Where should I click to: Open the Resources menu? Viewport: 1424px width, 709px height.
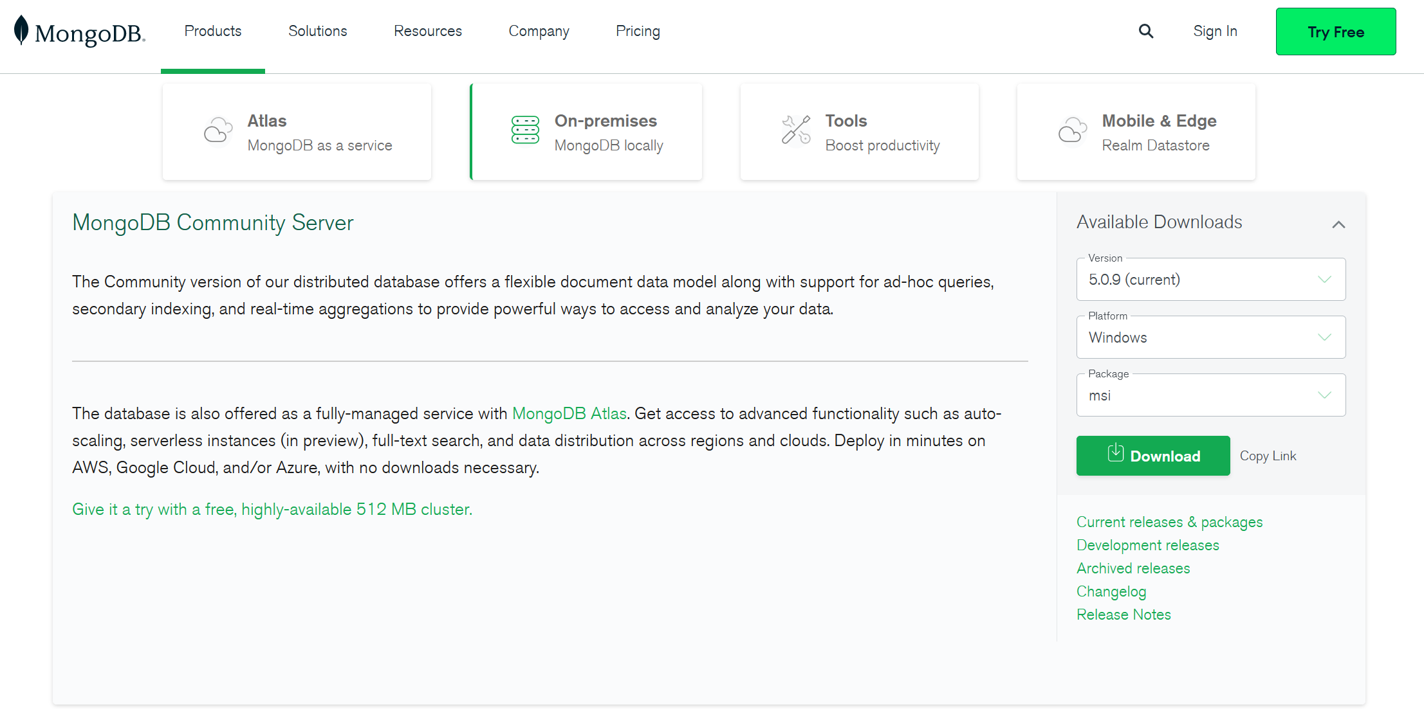(427, 31)
